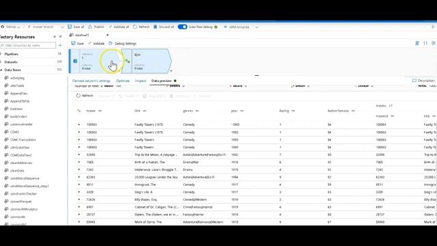
Task: Click the title column type icon
Action: point(145,111)
